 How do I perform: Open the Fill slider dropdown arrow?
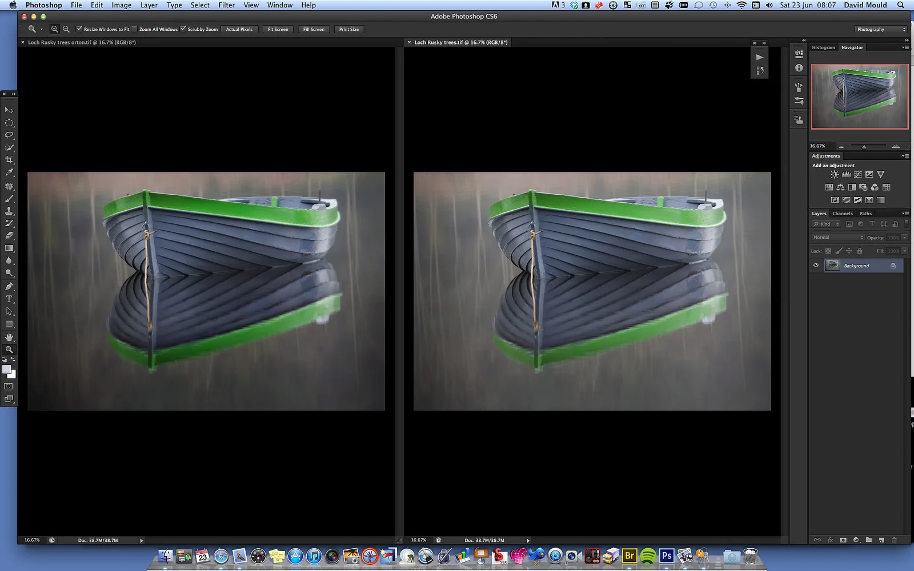coord(905,251)
